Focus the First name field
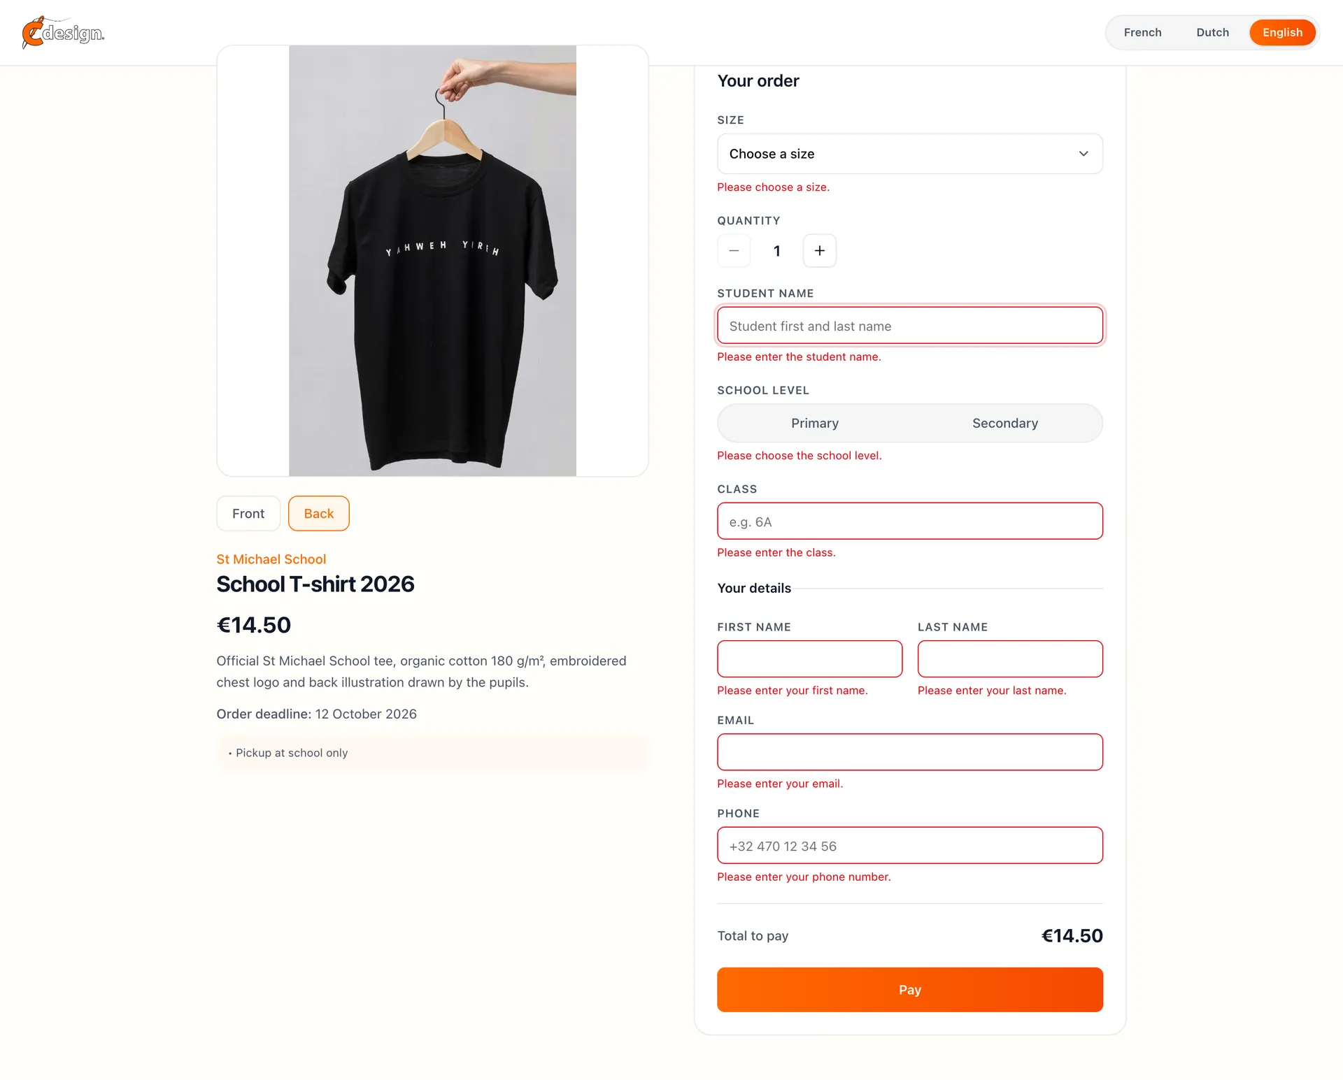The width and height of the screenshot is (1343, 1080). click(809, 659)
